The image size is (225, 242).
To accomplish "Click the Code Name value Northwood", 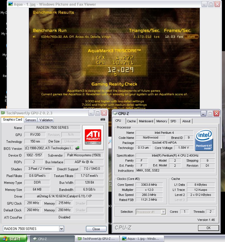I will pos(150,137).
